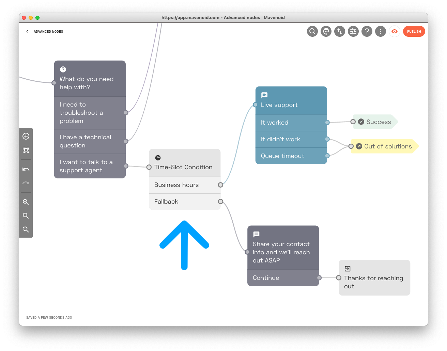Click the add node plus icon
This screenshot has height=351, width=447.
point(26,136)
